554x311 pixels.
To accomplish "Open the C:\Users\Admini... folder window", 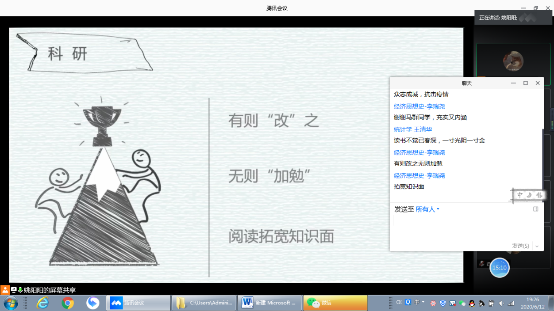I will click(204, 303).
